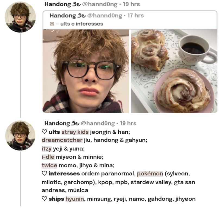Open the 17 hrs timestamp in quoted post
The height and width of the screenshot is (212, 224).
click(x=135, y=15)
